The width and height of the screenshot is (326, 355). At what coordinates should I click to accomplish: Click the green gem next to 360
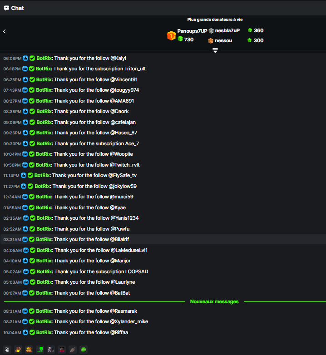(x=250, y=30)
